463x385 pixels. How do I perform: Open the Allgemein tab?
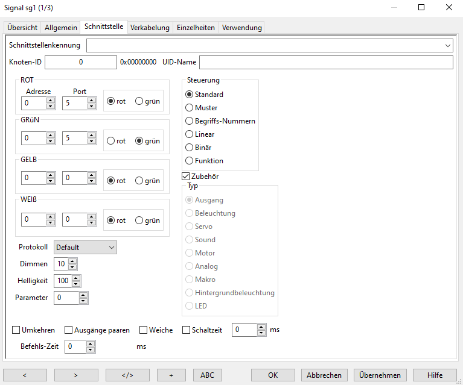point(61,28)
